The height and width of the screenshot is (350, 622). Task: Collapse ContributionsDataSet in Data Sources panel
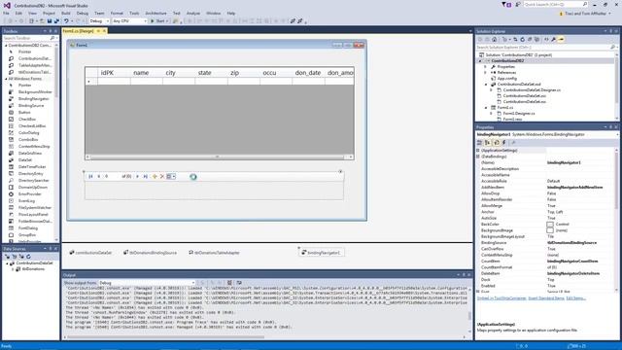coord(7,263)
